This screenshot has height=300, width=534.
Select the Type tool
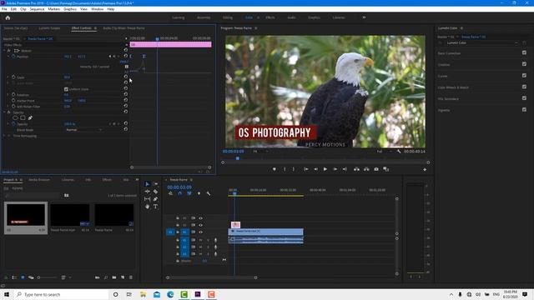pyautogui.click(x=156, y=207)
